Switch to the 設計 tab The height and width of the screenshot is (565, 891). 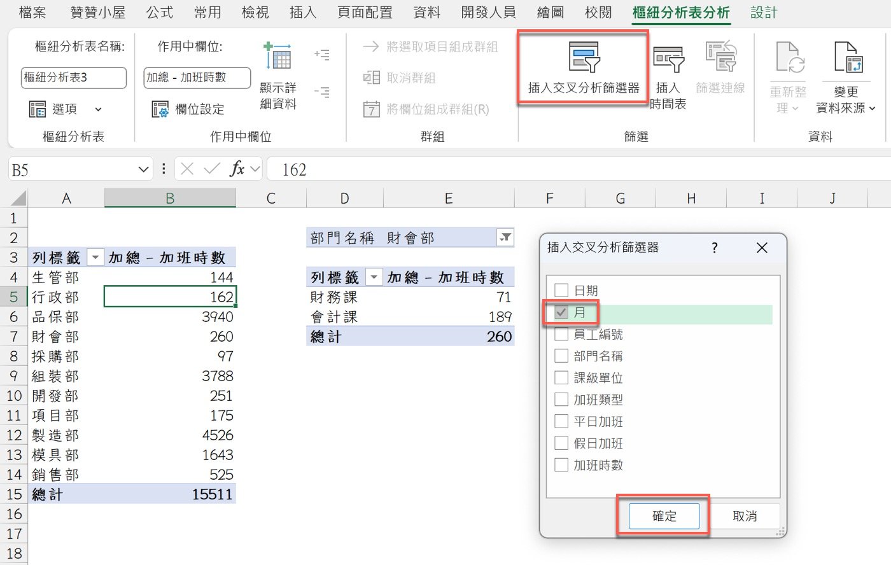point(763,13)
